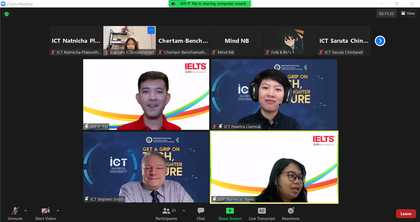Screen dimensions: 420x222
Task: Start video from camera button
Action: [45, 213]
